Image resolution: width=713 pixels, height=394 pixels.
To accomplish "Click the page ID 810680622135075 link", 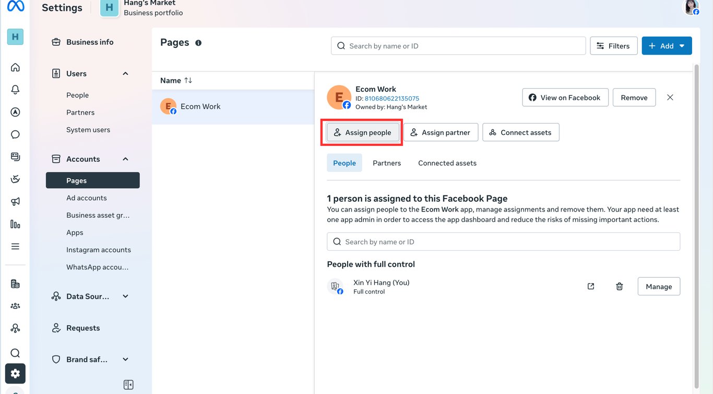I will (392, 98).
